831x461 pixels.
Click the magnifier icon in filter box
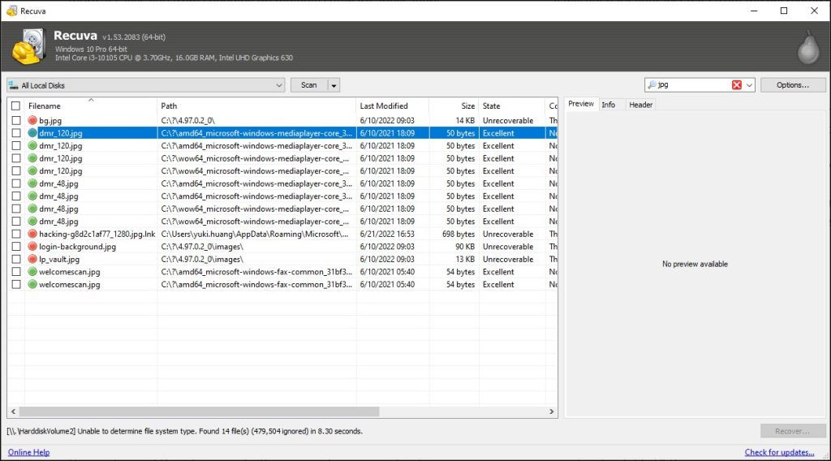(x=652, y=84)
